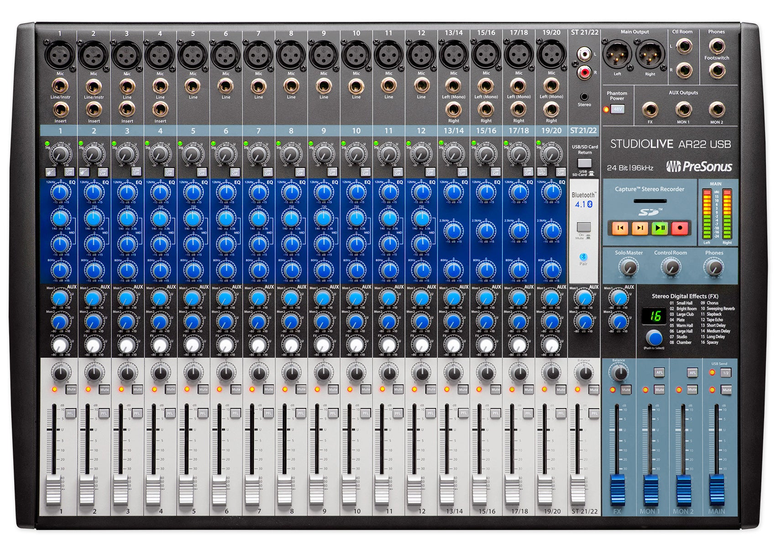Click channel 13/14 2.5kHz mid EQ knob

tap(453, 231)
